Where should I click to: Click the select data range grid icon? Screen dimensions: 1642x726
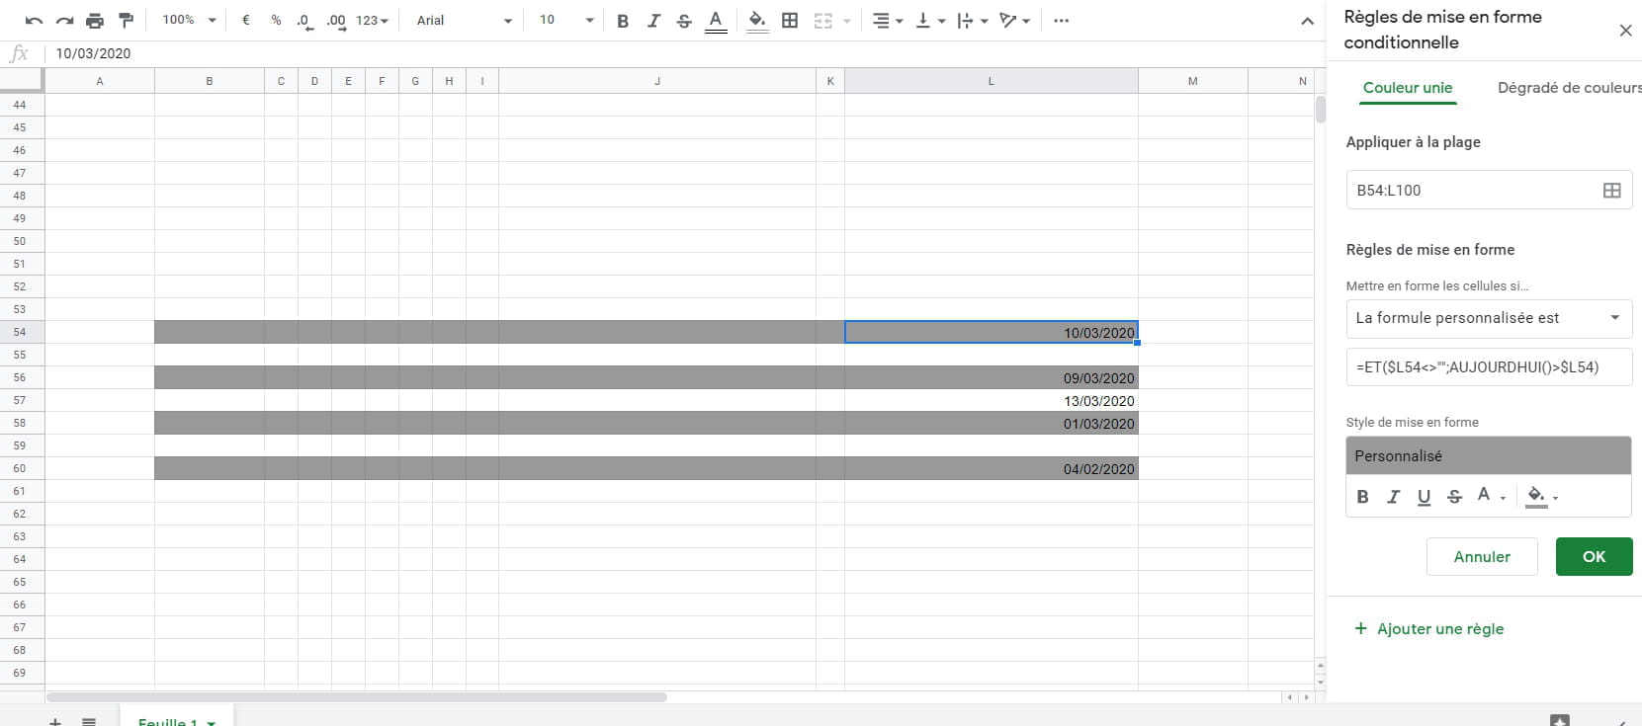[1611, 191]
